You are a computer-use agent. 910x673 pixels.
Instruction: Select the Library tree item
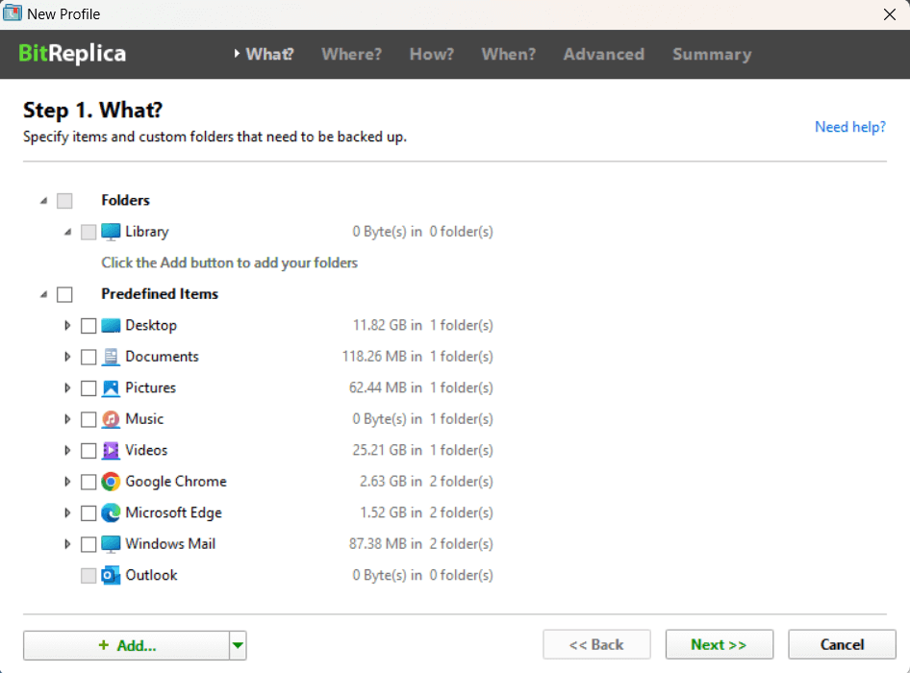tap(146, 232)
